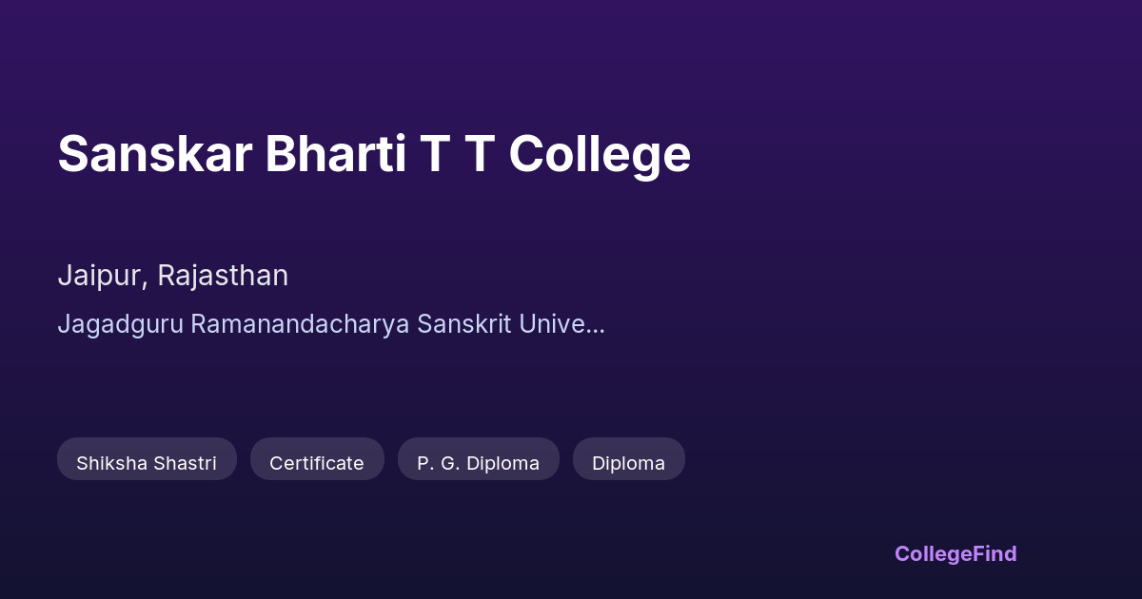Click the word Rajasthan in the location
This screenshot has width=1142, height=599.
(x=223, y=276)
